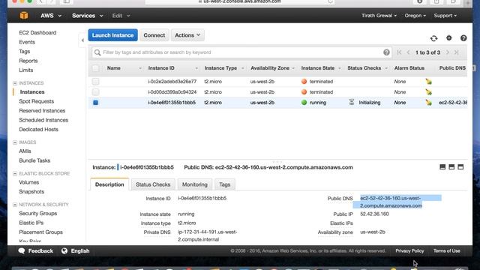This screenshot has height=270, width=480.
Task: Switch to the Status Checks tab
Action: [153, 184]
